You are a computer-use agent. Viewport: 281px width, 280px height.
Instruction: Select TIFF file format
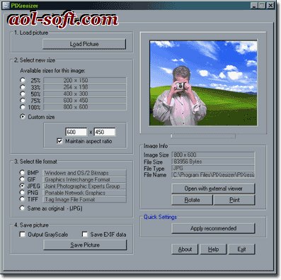tap(22, 199)
